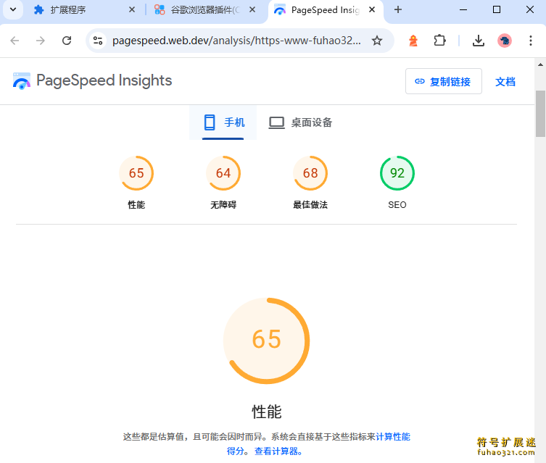Reload the current page
The image size is (546, 463).
[x=67, y=41]
